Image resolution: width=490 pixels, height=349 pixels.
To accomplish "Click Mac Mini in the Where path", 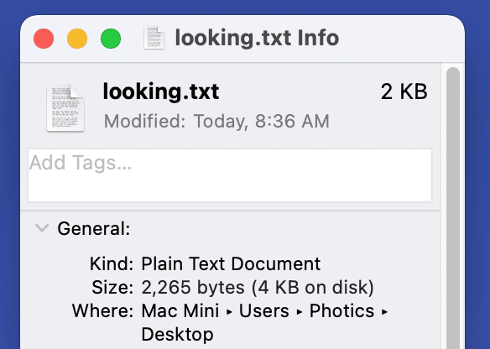I will tap(180, 311).
